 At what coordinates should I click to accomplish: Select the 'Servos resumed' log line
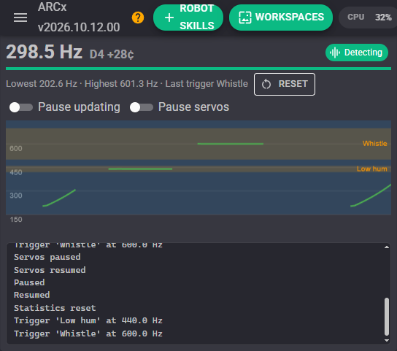pyautogui.click(x=50, y=270)
